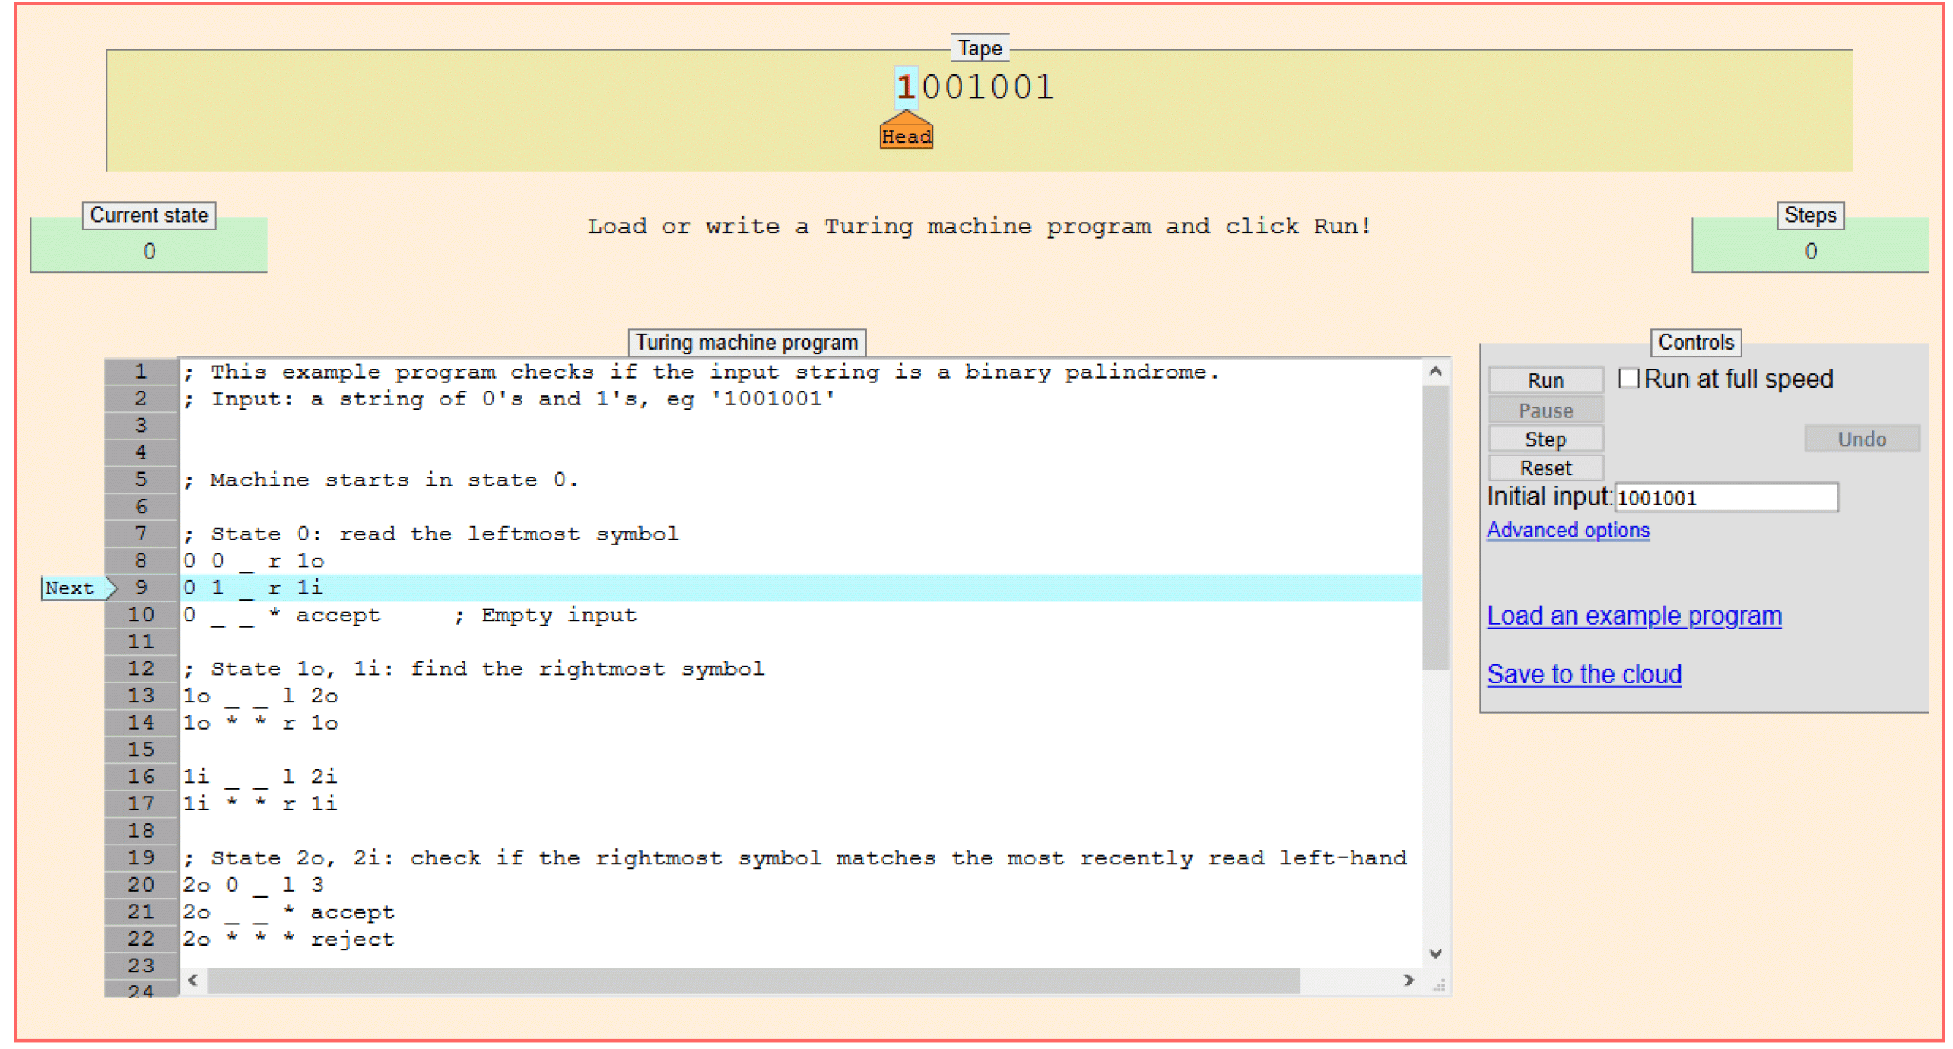Click the Undo button
The height and width of the screenshot is (1049, 1953).
pyautogui.click(x=1861, y=439)
